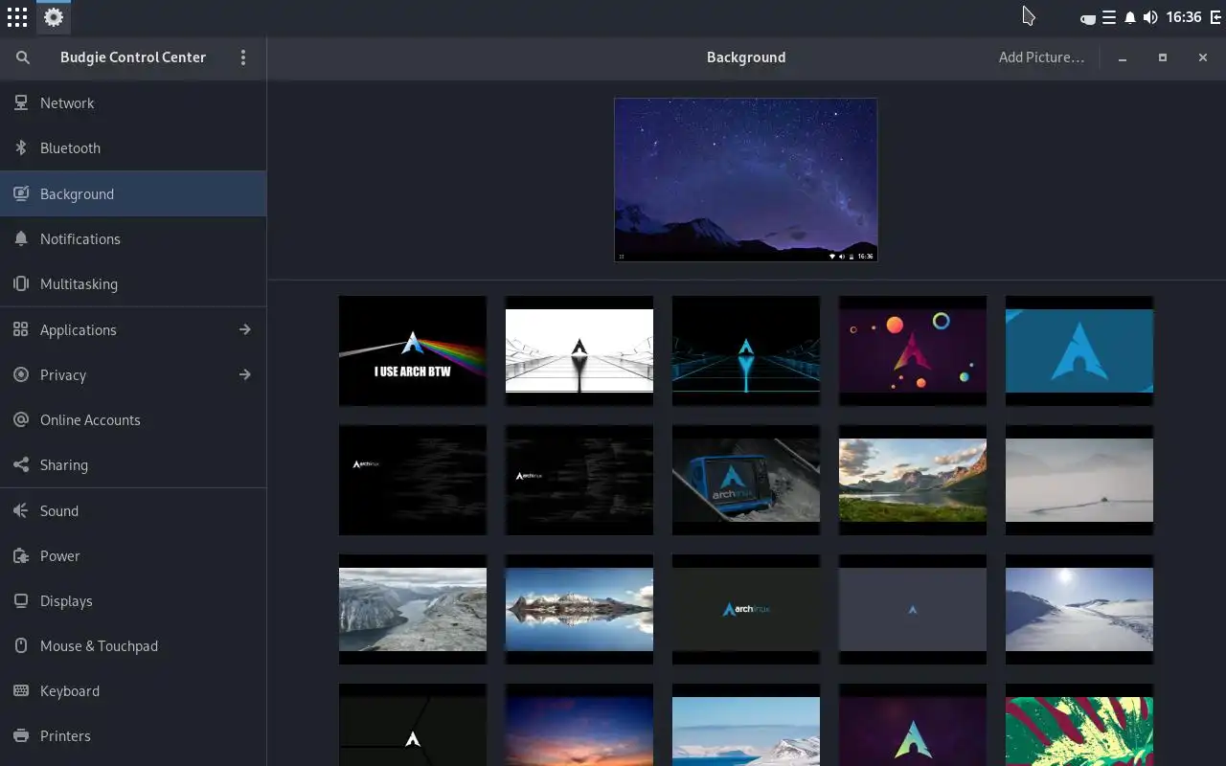Screen dimensions: 1226x766
Task: Select the Arch Linux retro TV wallpaper
Action: [746, 480]
